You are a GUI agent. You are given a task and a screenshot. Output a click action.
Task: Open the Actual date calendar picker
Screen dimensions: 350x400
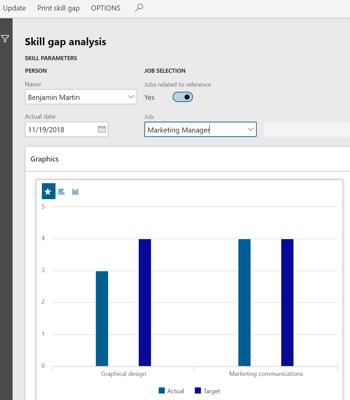coord(102,129)
